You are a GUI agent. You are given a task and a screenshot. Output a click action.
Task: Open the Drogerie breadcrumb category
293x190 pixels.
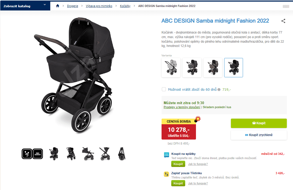click(73, 6)
